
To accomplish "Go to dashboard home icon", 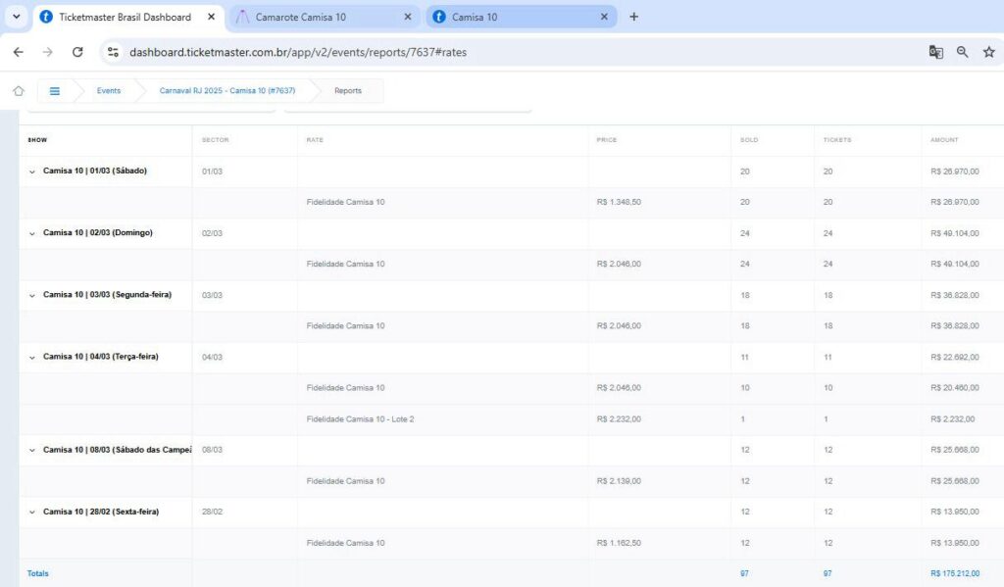I will point(19,91).
